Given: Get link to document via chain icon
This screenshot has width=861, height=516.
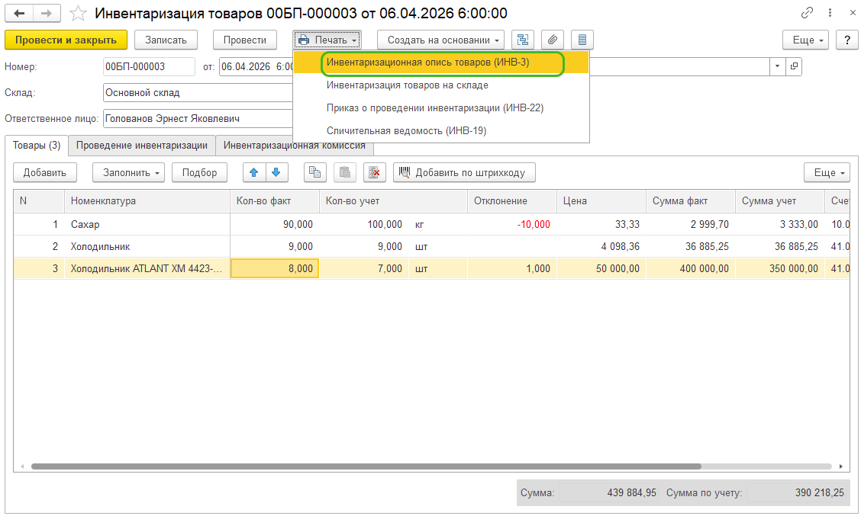Looking at the screenshot, I should click(x=807, y=14).
